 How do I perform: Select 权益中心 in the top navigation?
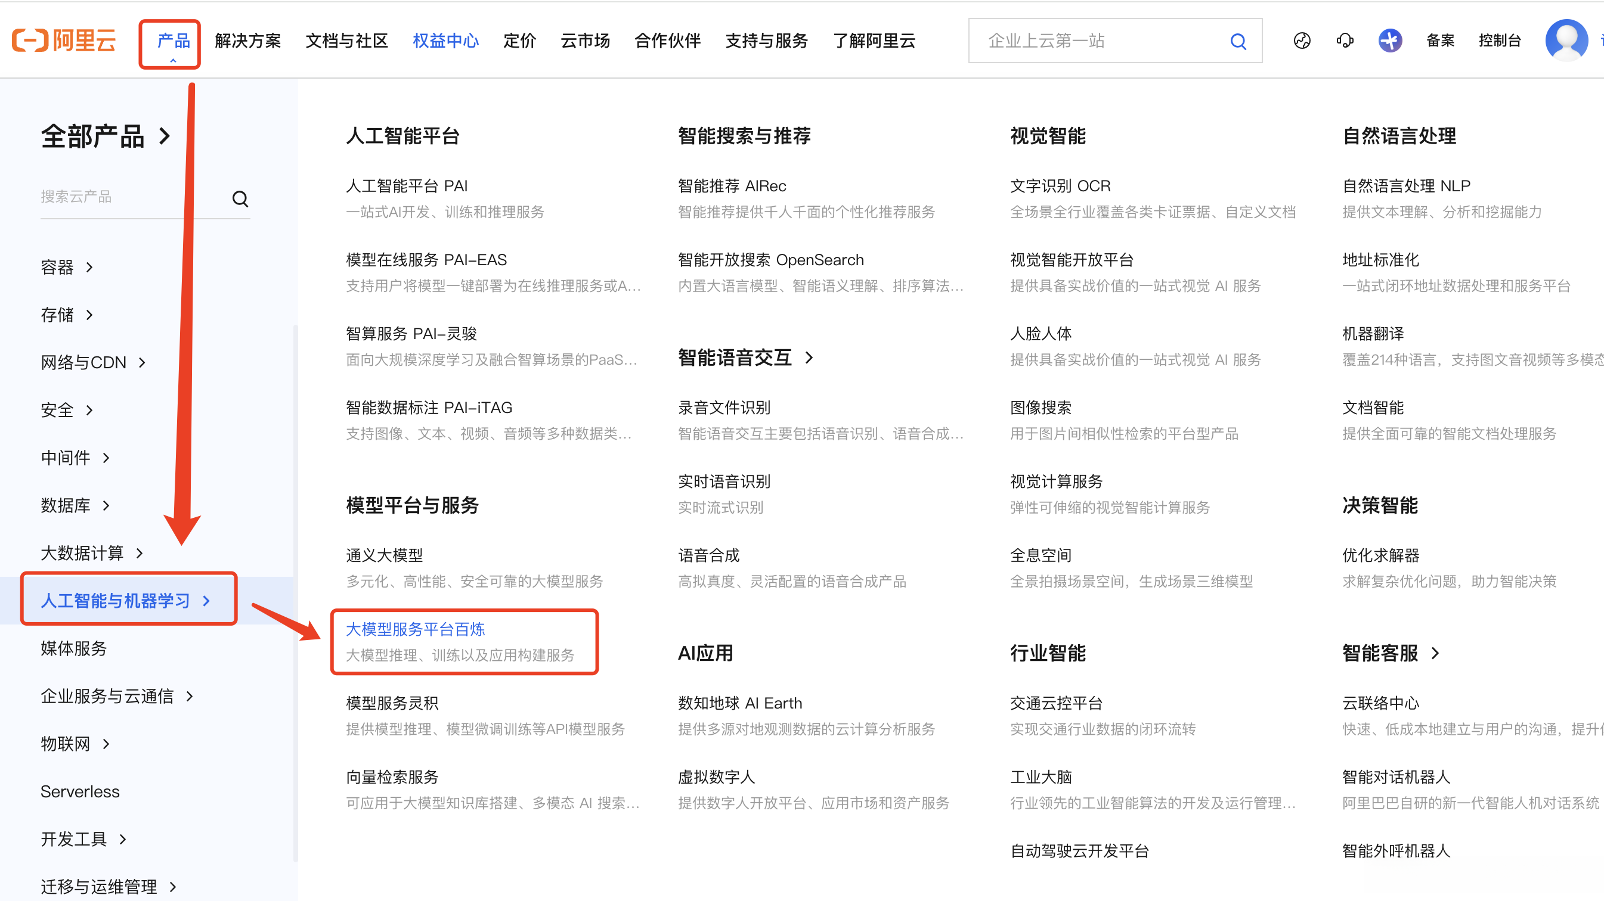445,41
